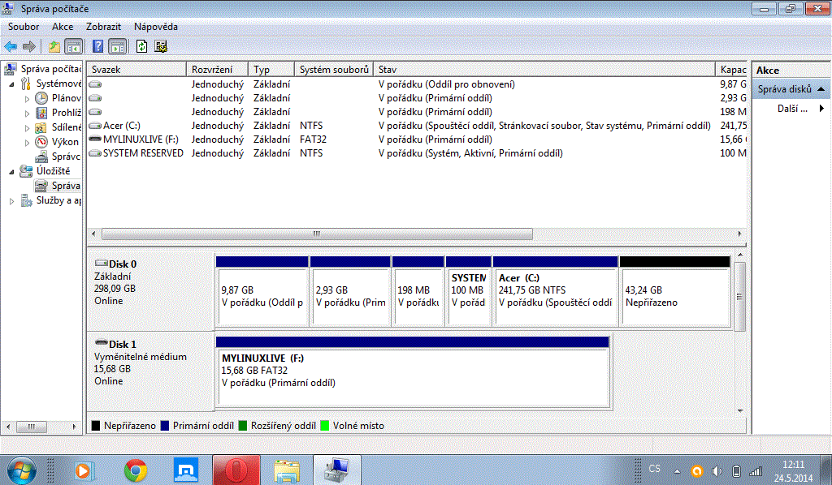Sort by the Svazek column header
Image resolution: width=832 pixels, height=485 pixels.
click(136, 70)
